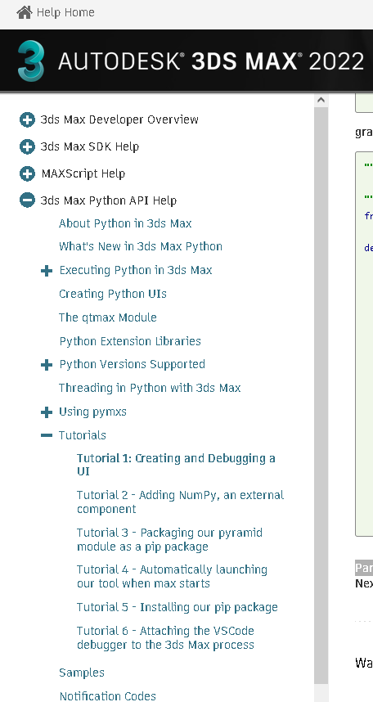373x702 pixels.
Task: Open About Python in 3ds Max
Action: coord(125,223)
